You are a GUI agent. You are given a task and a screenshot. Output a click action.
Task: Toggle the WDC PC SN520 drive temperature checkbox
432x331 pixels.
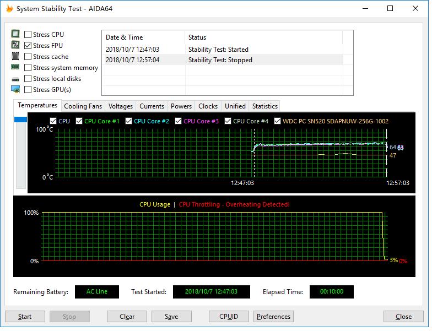click(277, 121)
